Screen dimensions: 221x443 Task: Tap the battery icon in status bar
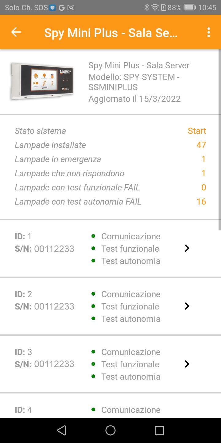coord(189,8)
